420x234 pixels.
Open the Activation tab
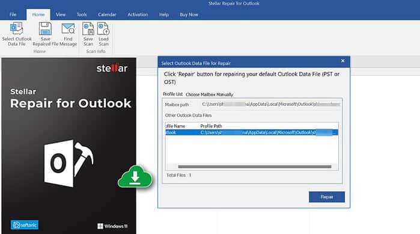138,14
